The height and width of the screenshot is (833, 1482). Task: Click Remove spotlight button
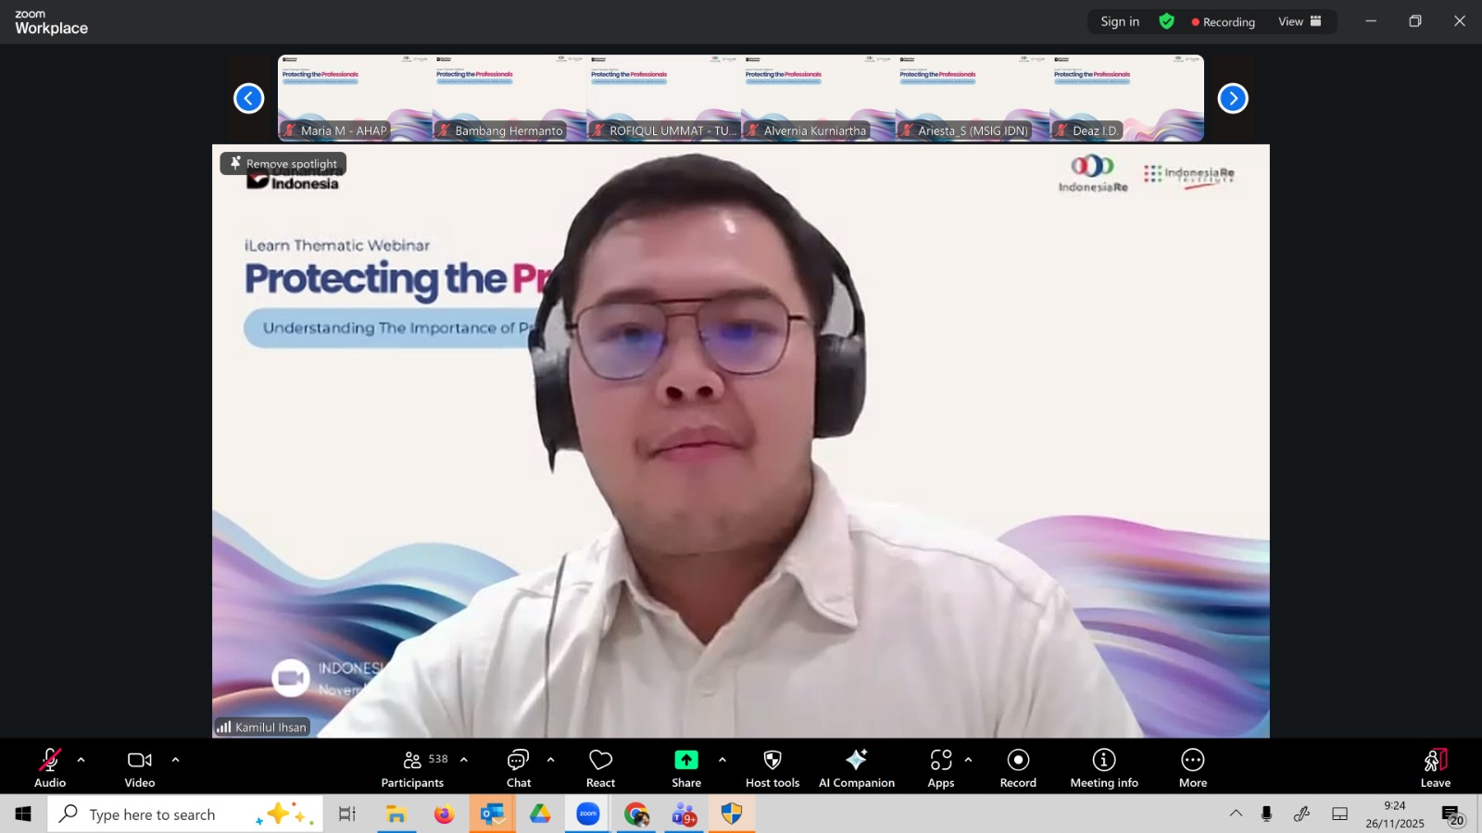[x=283, y=164]
